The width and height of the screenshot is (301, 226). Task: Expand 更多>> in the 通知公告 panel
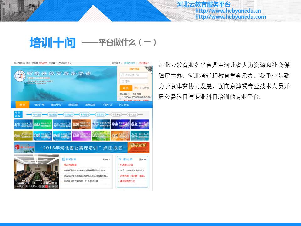pos(143,159)
